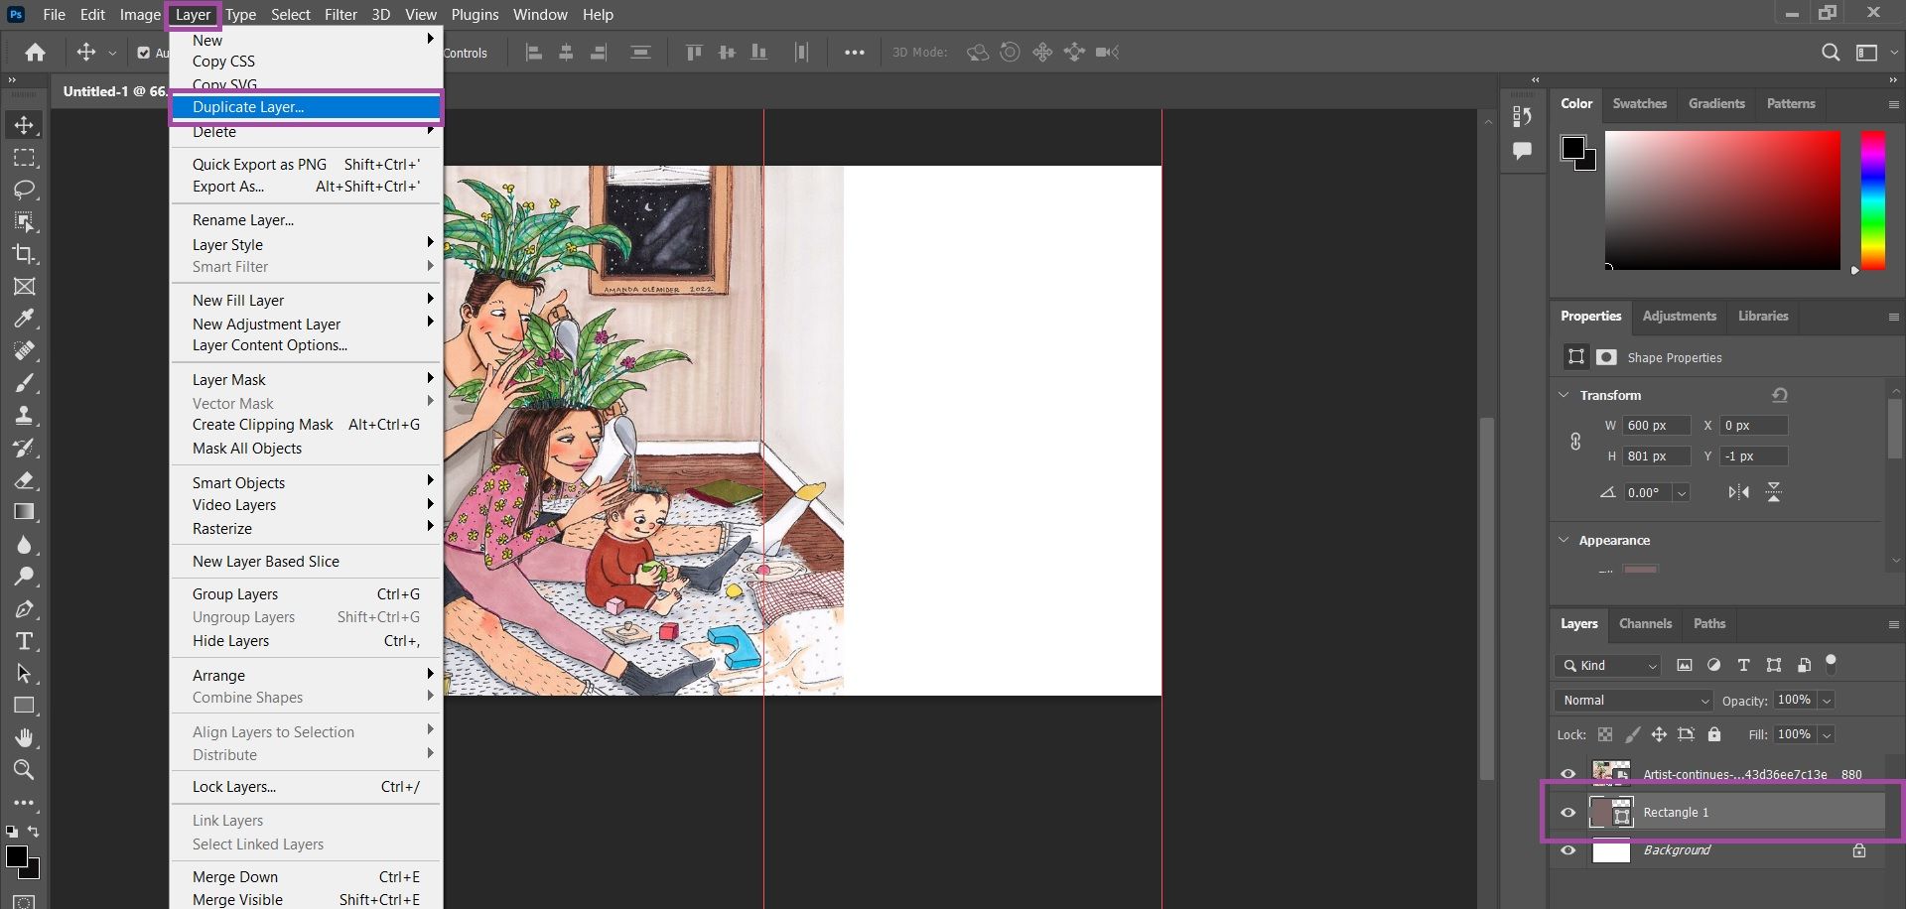Open the Normal blend mode dropdown
Image resolution: width=1906 pixels, height=909 pixels.
1633,701
